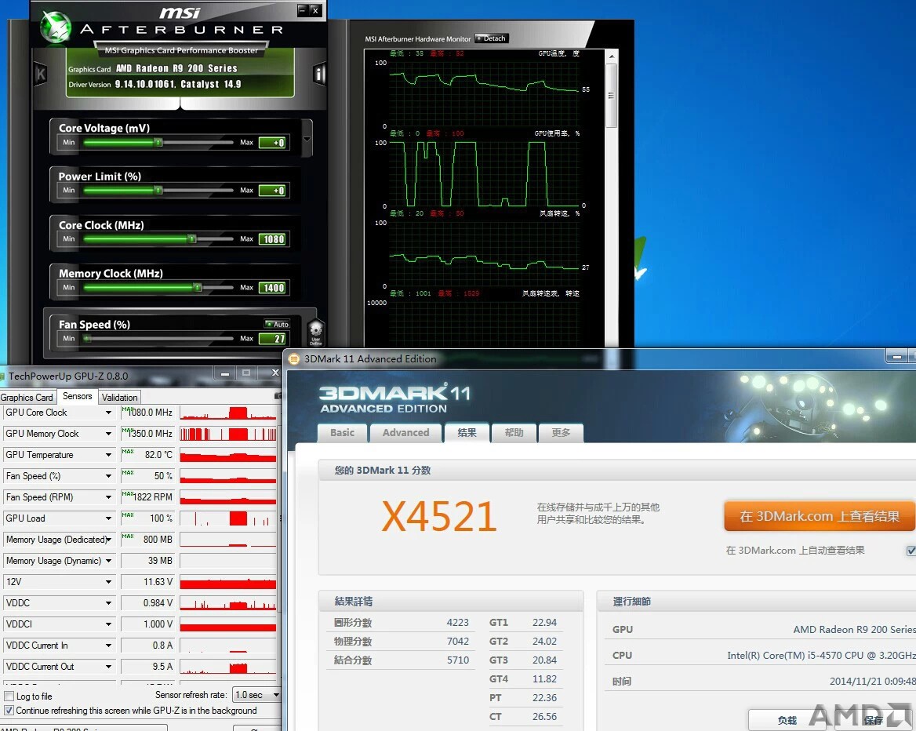Open the VDDCI sensor dropdown
Image resolution: width=916 pixels, height=731 pixels.
click(x=109, y=624)
